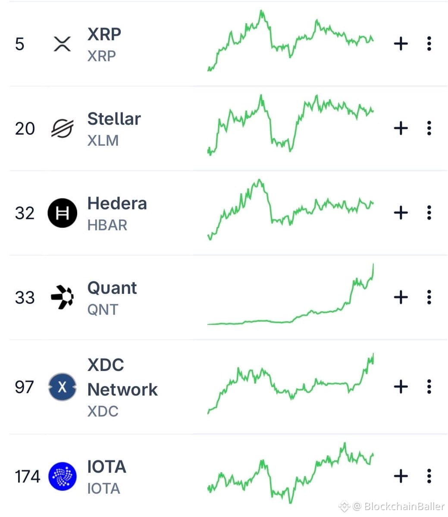Open the three-dot menu for XRP

click(429, 44)
